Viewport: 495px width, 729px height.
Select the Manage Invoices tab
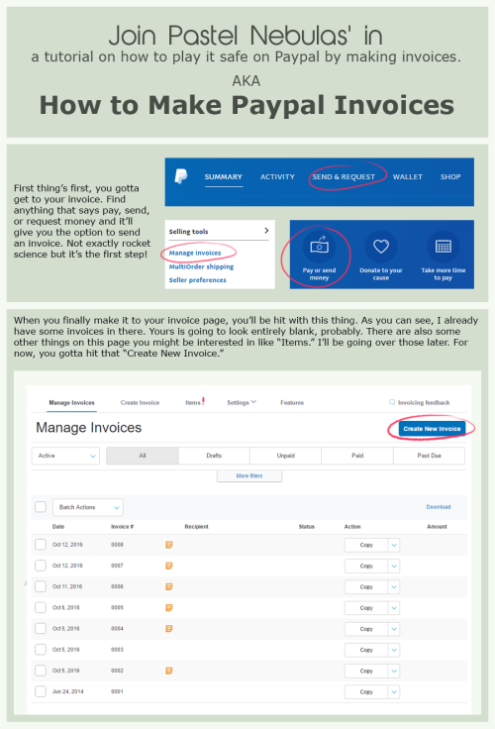(x=71, y=402)
